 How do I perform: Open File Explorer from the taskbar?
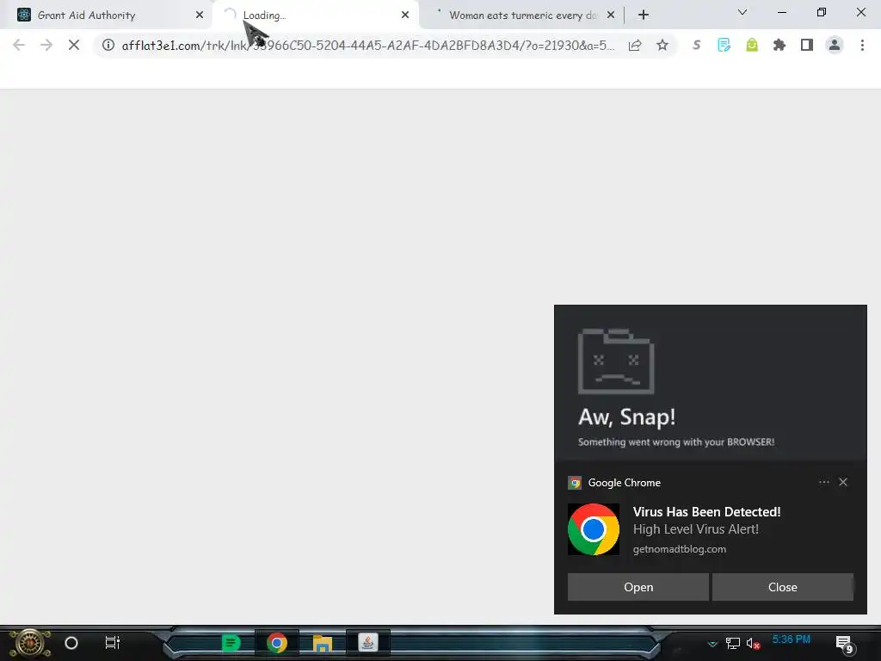tap(323, 643)
